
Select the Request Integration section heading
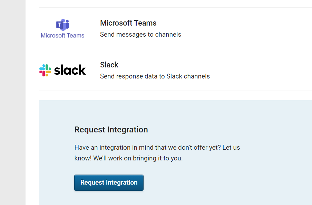click(111, 129)
